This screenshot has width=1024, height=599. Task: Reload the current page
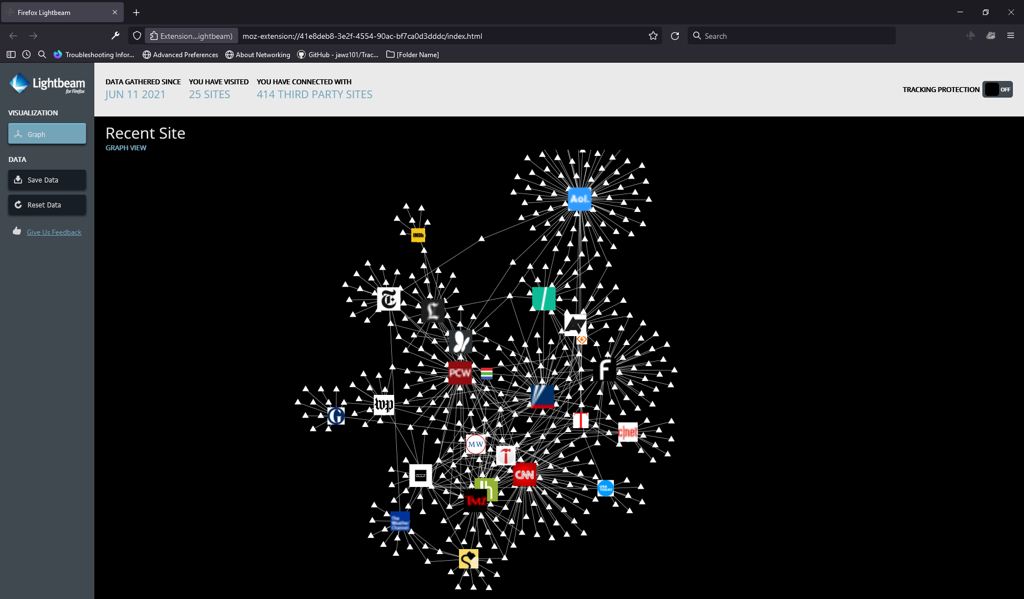(675, 36)
